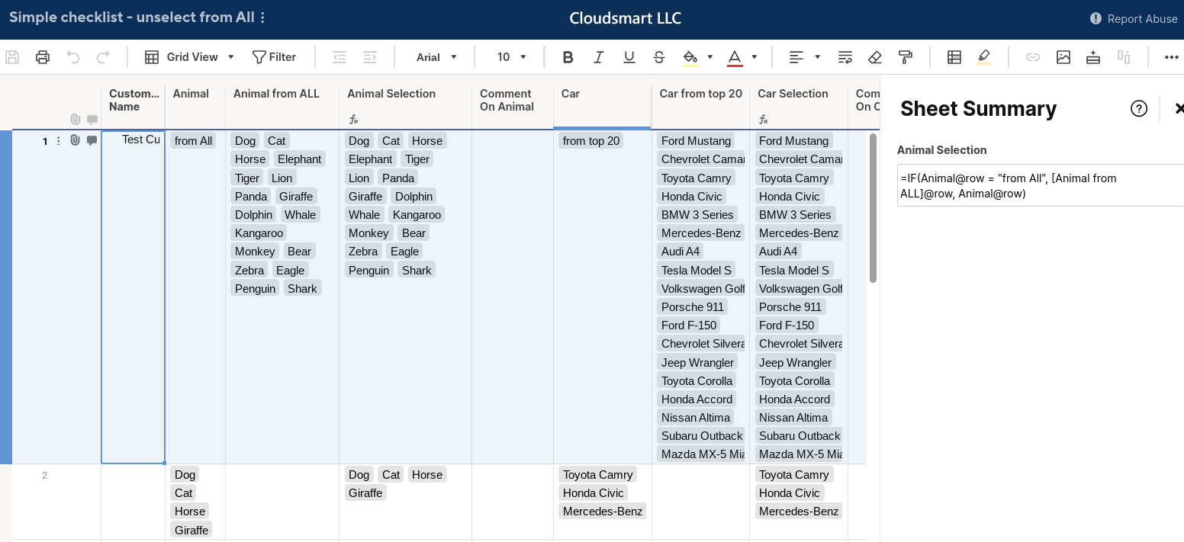
Task: Click the comments column header icon
Action: pos(92,120)
